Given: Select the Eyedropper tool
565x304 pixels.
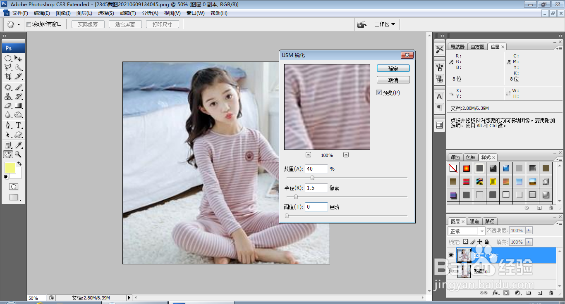Looking at the screenshot, I should 19,145.
